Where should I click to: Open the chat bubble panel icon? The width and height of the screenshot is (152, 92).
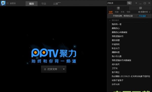pyautogui.click(x=140, y=8)
